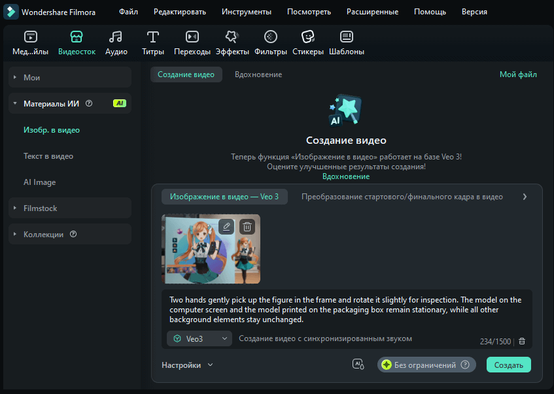Collapse the Материалы ИИ section

point(70,103)
